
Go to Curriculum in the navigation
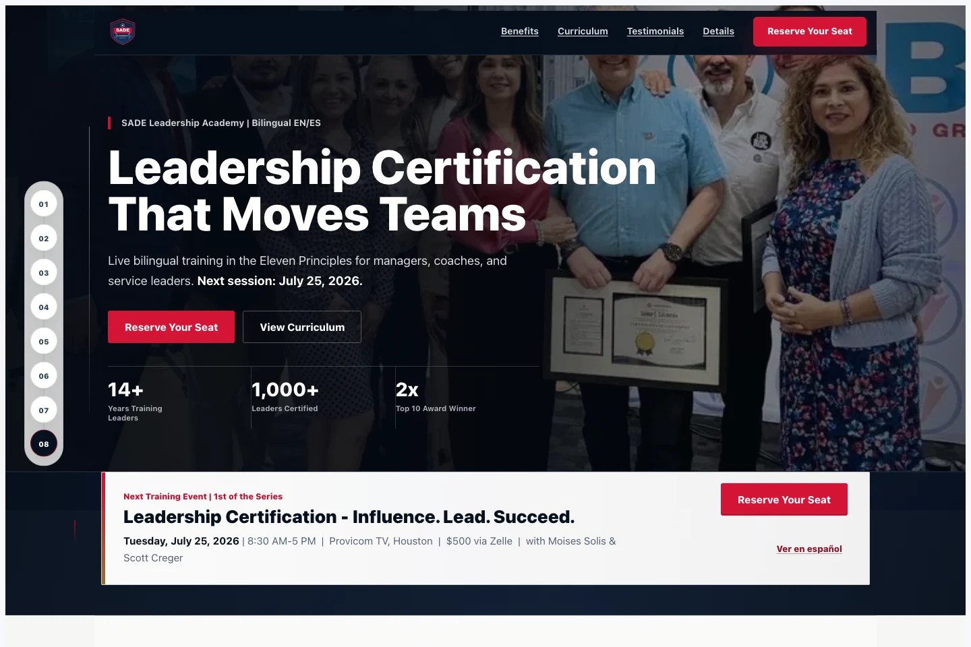583,31
